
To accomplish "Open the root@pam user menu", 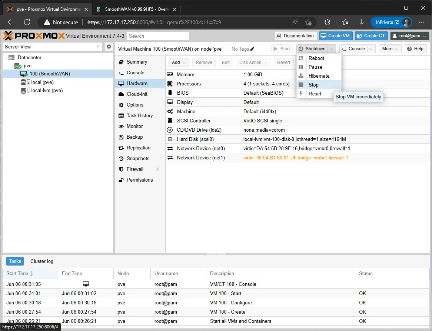I will point(410,36).
